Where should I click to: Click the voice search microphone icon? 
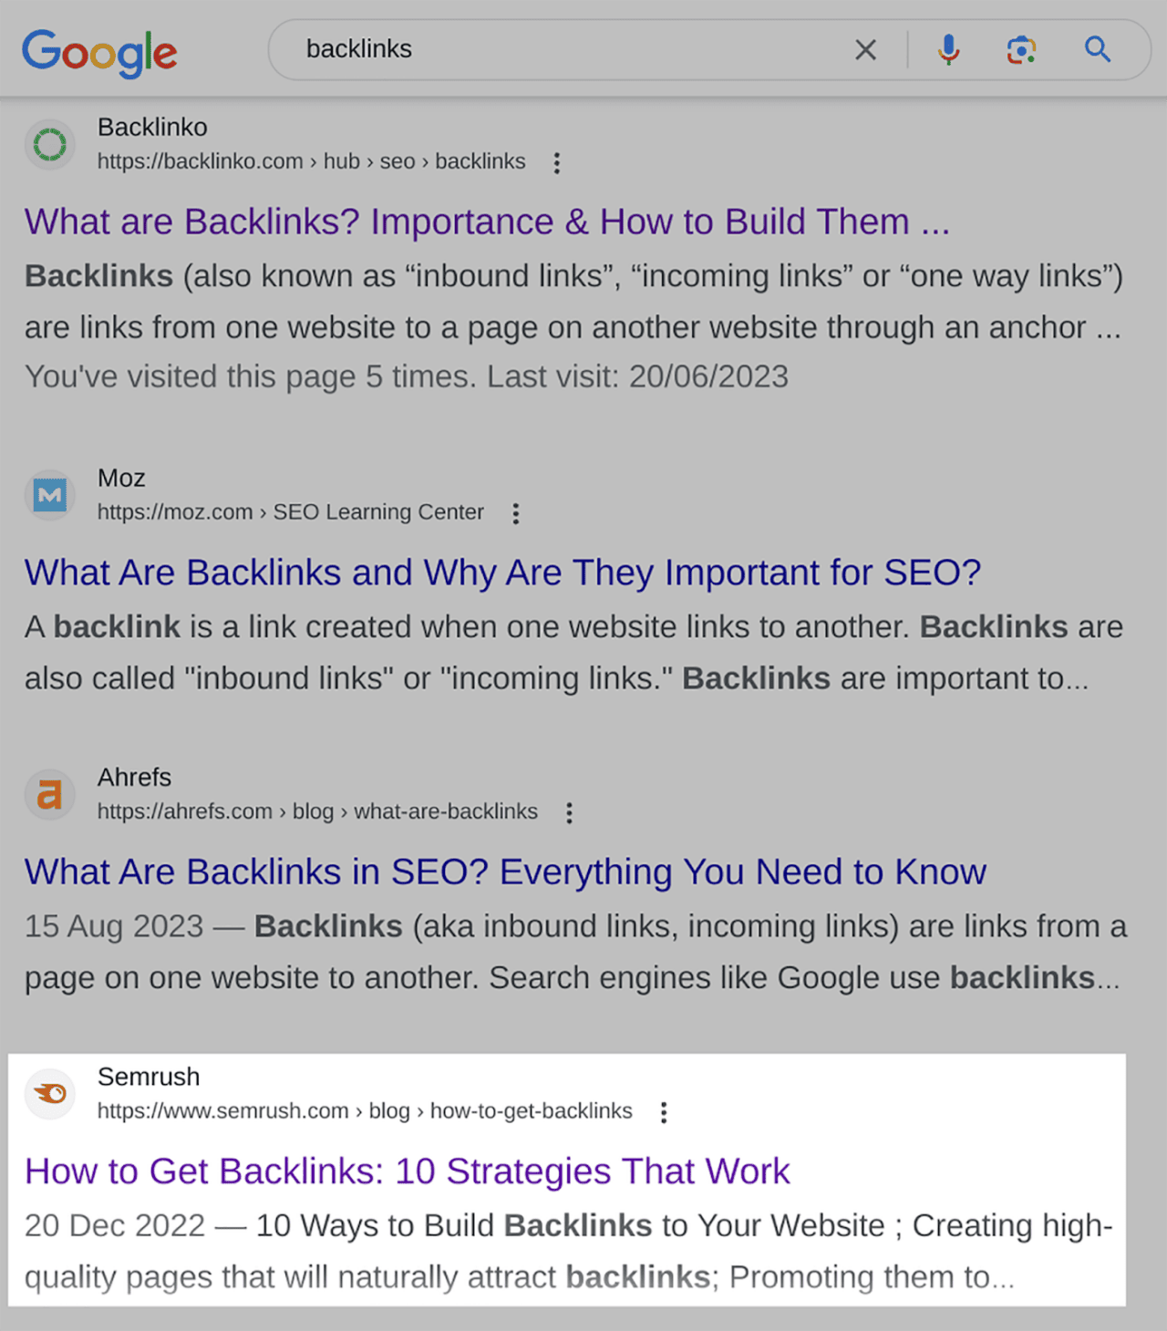(x=948, y=50)
